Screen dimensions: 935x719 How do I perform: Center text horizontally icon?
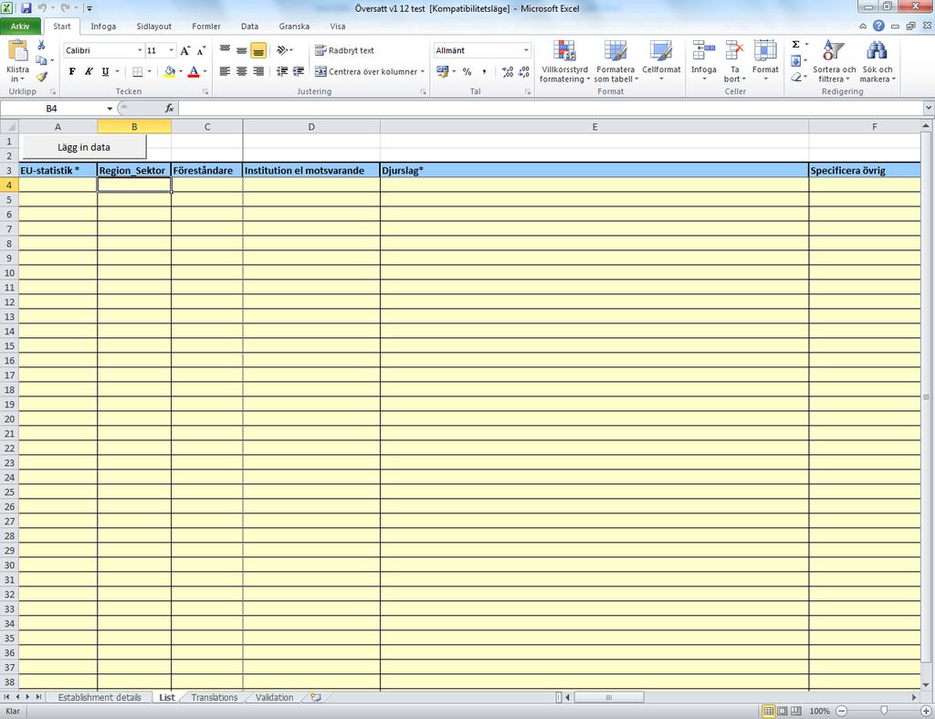click(241, 71)
